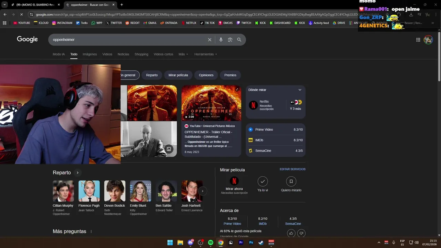Open Emily Blunt cast photo

click(141, 191)
